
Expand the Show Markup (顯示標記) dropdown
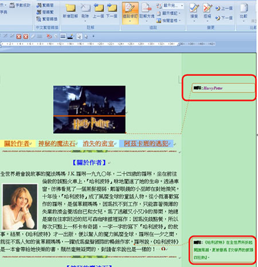pyautogui.click(x=169, y=13)
